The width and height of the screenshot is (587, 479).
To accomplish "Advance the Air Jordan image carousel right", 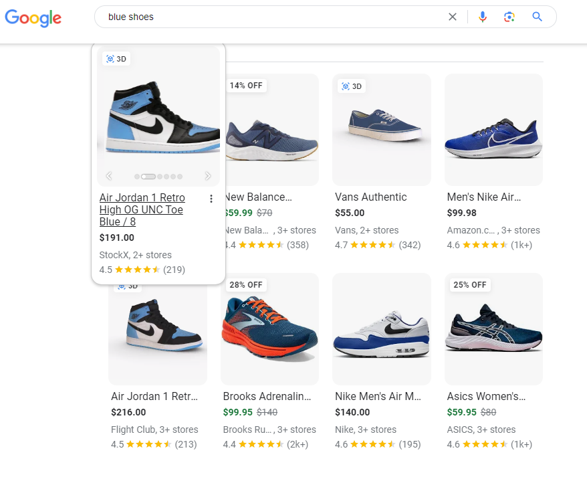I will point(208,176).
